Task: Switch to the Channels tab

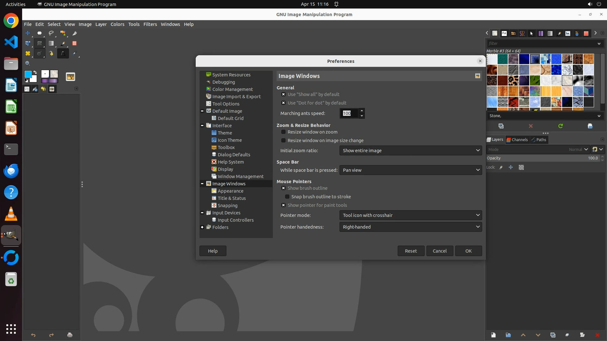Action: coord(517,140)
